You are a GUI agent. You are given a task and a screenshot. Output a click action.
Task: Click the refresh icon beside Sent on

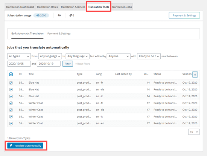point(195,75)
